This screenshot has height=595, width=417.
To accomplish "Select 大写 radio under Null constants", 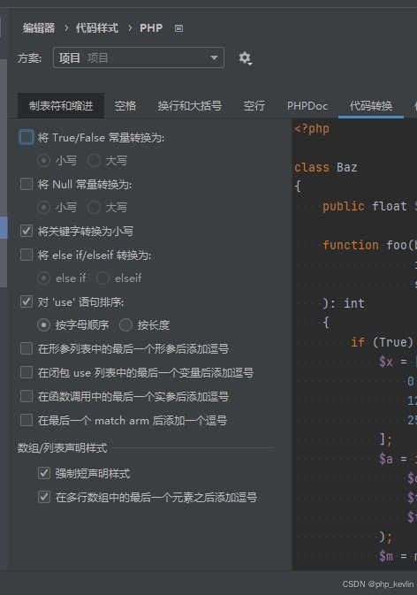I will click(94, 207).
